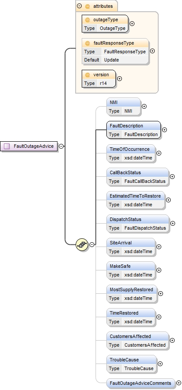Screen dimensions: 182x390
Task: Expand the MakeSafe element
Action: pos(159,270)
